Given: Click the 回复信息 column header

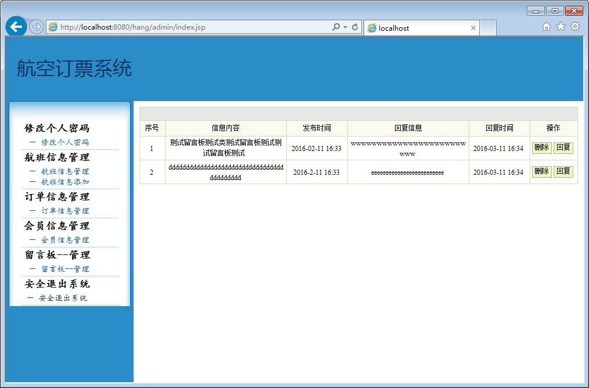Looking at the screenshot, I should 408,128.
